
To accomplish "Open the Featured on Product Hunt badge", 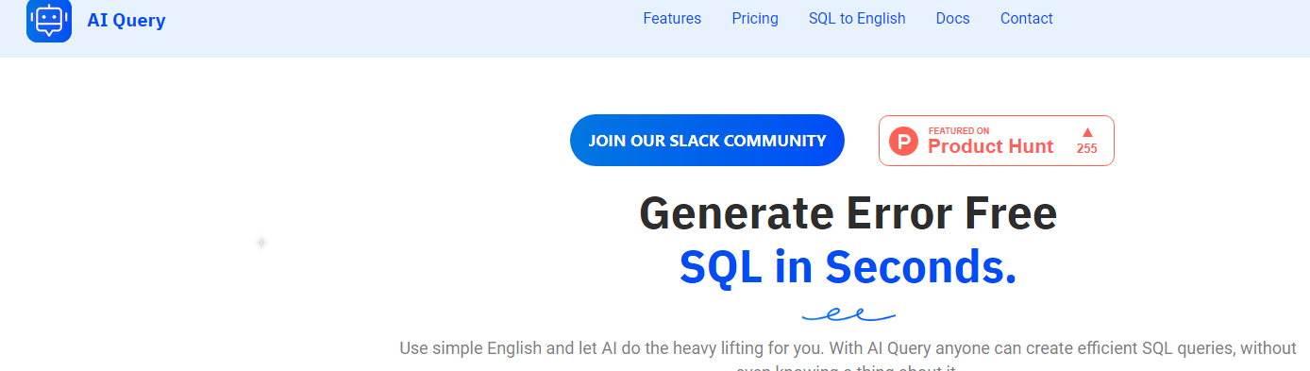I will click(x=997, y=141).
